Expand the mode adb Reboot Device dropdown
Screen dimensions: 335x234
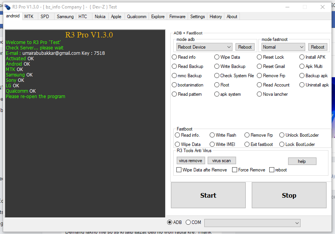tap(204, 47)
